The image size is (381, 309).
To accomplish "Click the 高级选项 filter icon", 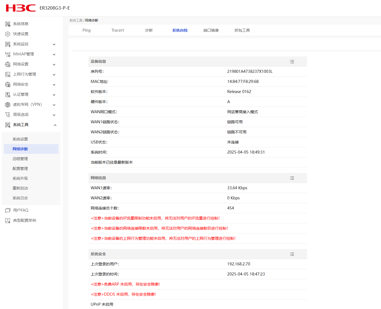I will pyautogui.click(x=8, y=115).
